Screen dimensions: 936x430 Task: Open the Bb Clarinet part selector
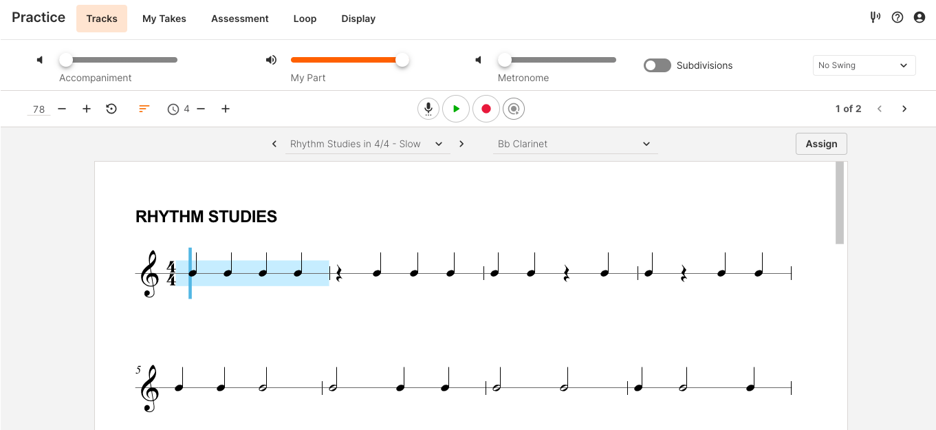575,144
